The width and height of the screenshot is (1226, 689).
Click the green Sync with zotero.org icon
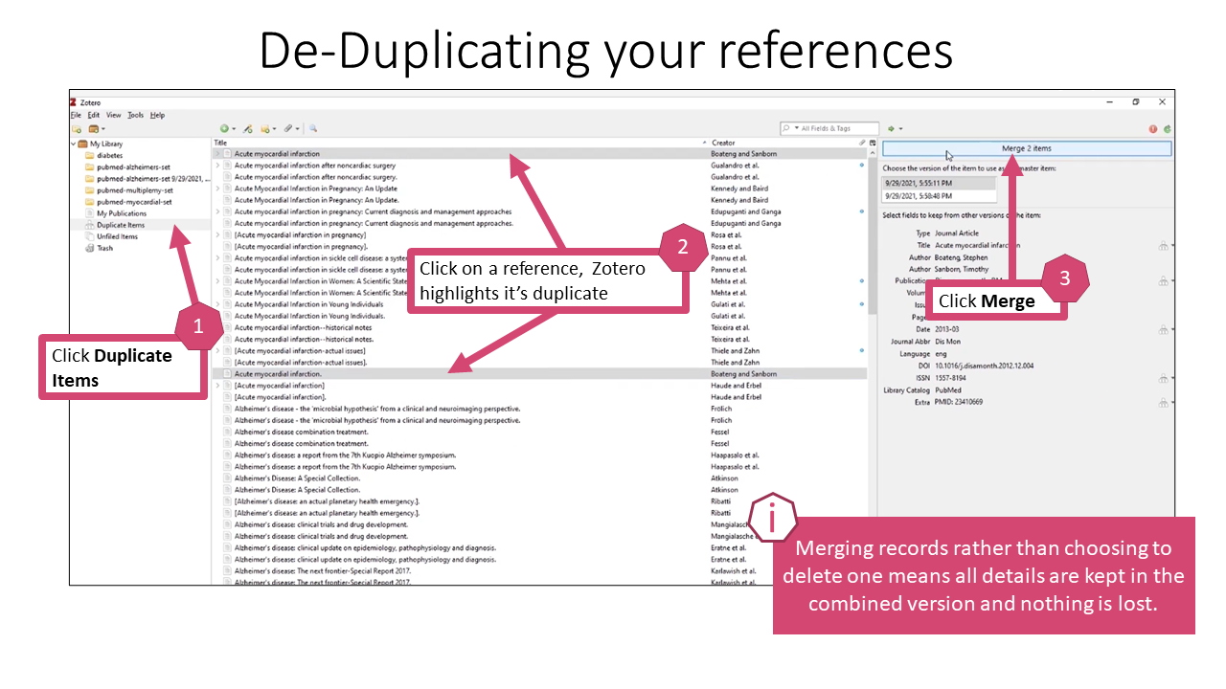(1168, 128)
